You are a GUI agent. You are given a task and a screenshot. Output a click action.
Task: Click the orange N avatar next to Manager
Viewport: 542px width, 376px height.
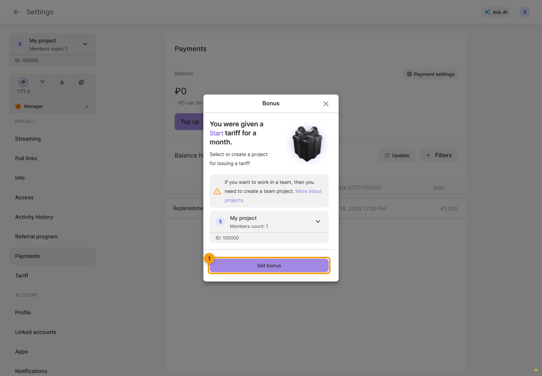(18, 106)
